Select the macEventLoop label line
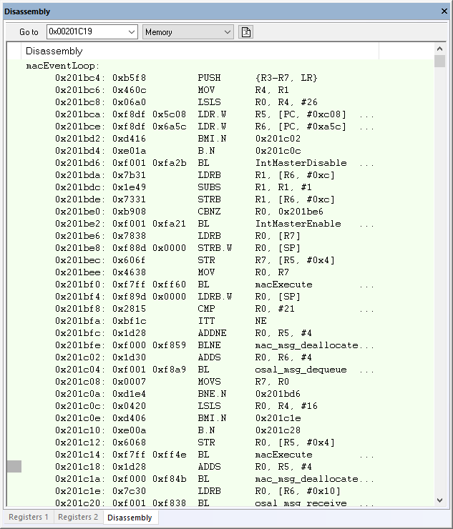 click(63, 66)
